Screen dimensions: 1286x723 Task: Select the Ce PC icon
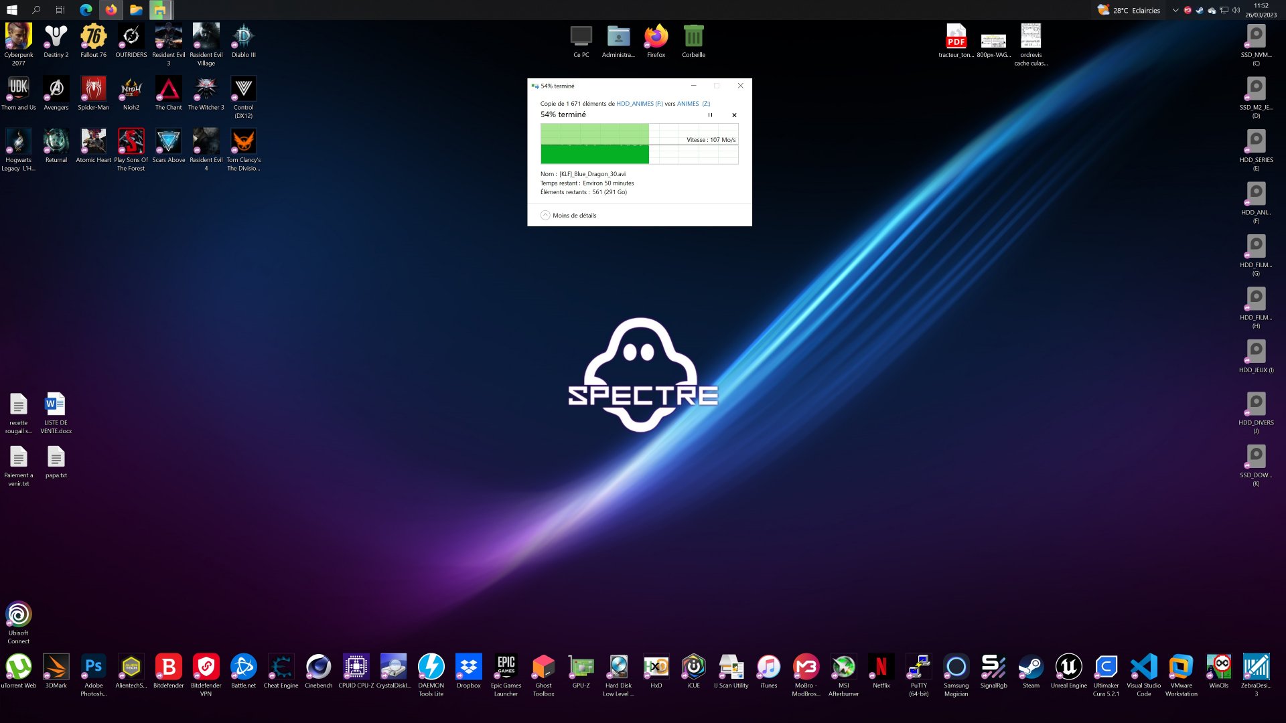click(581, 40)
